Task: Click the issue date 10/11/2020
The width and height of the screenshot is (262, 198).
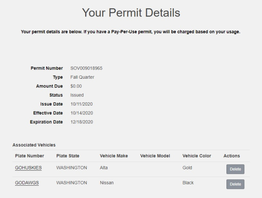Action: 82,104
